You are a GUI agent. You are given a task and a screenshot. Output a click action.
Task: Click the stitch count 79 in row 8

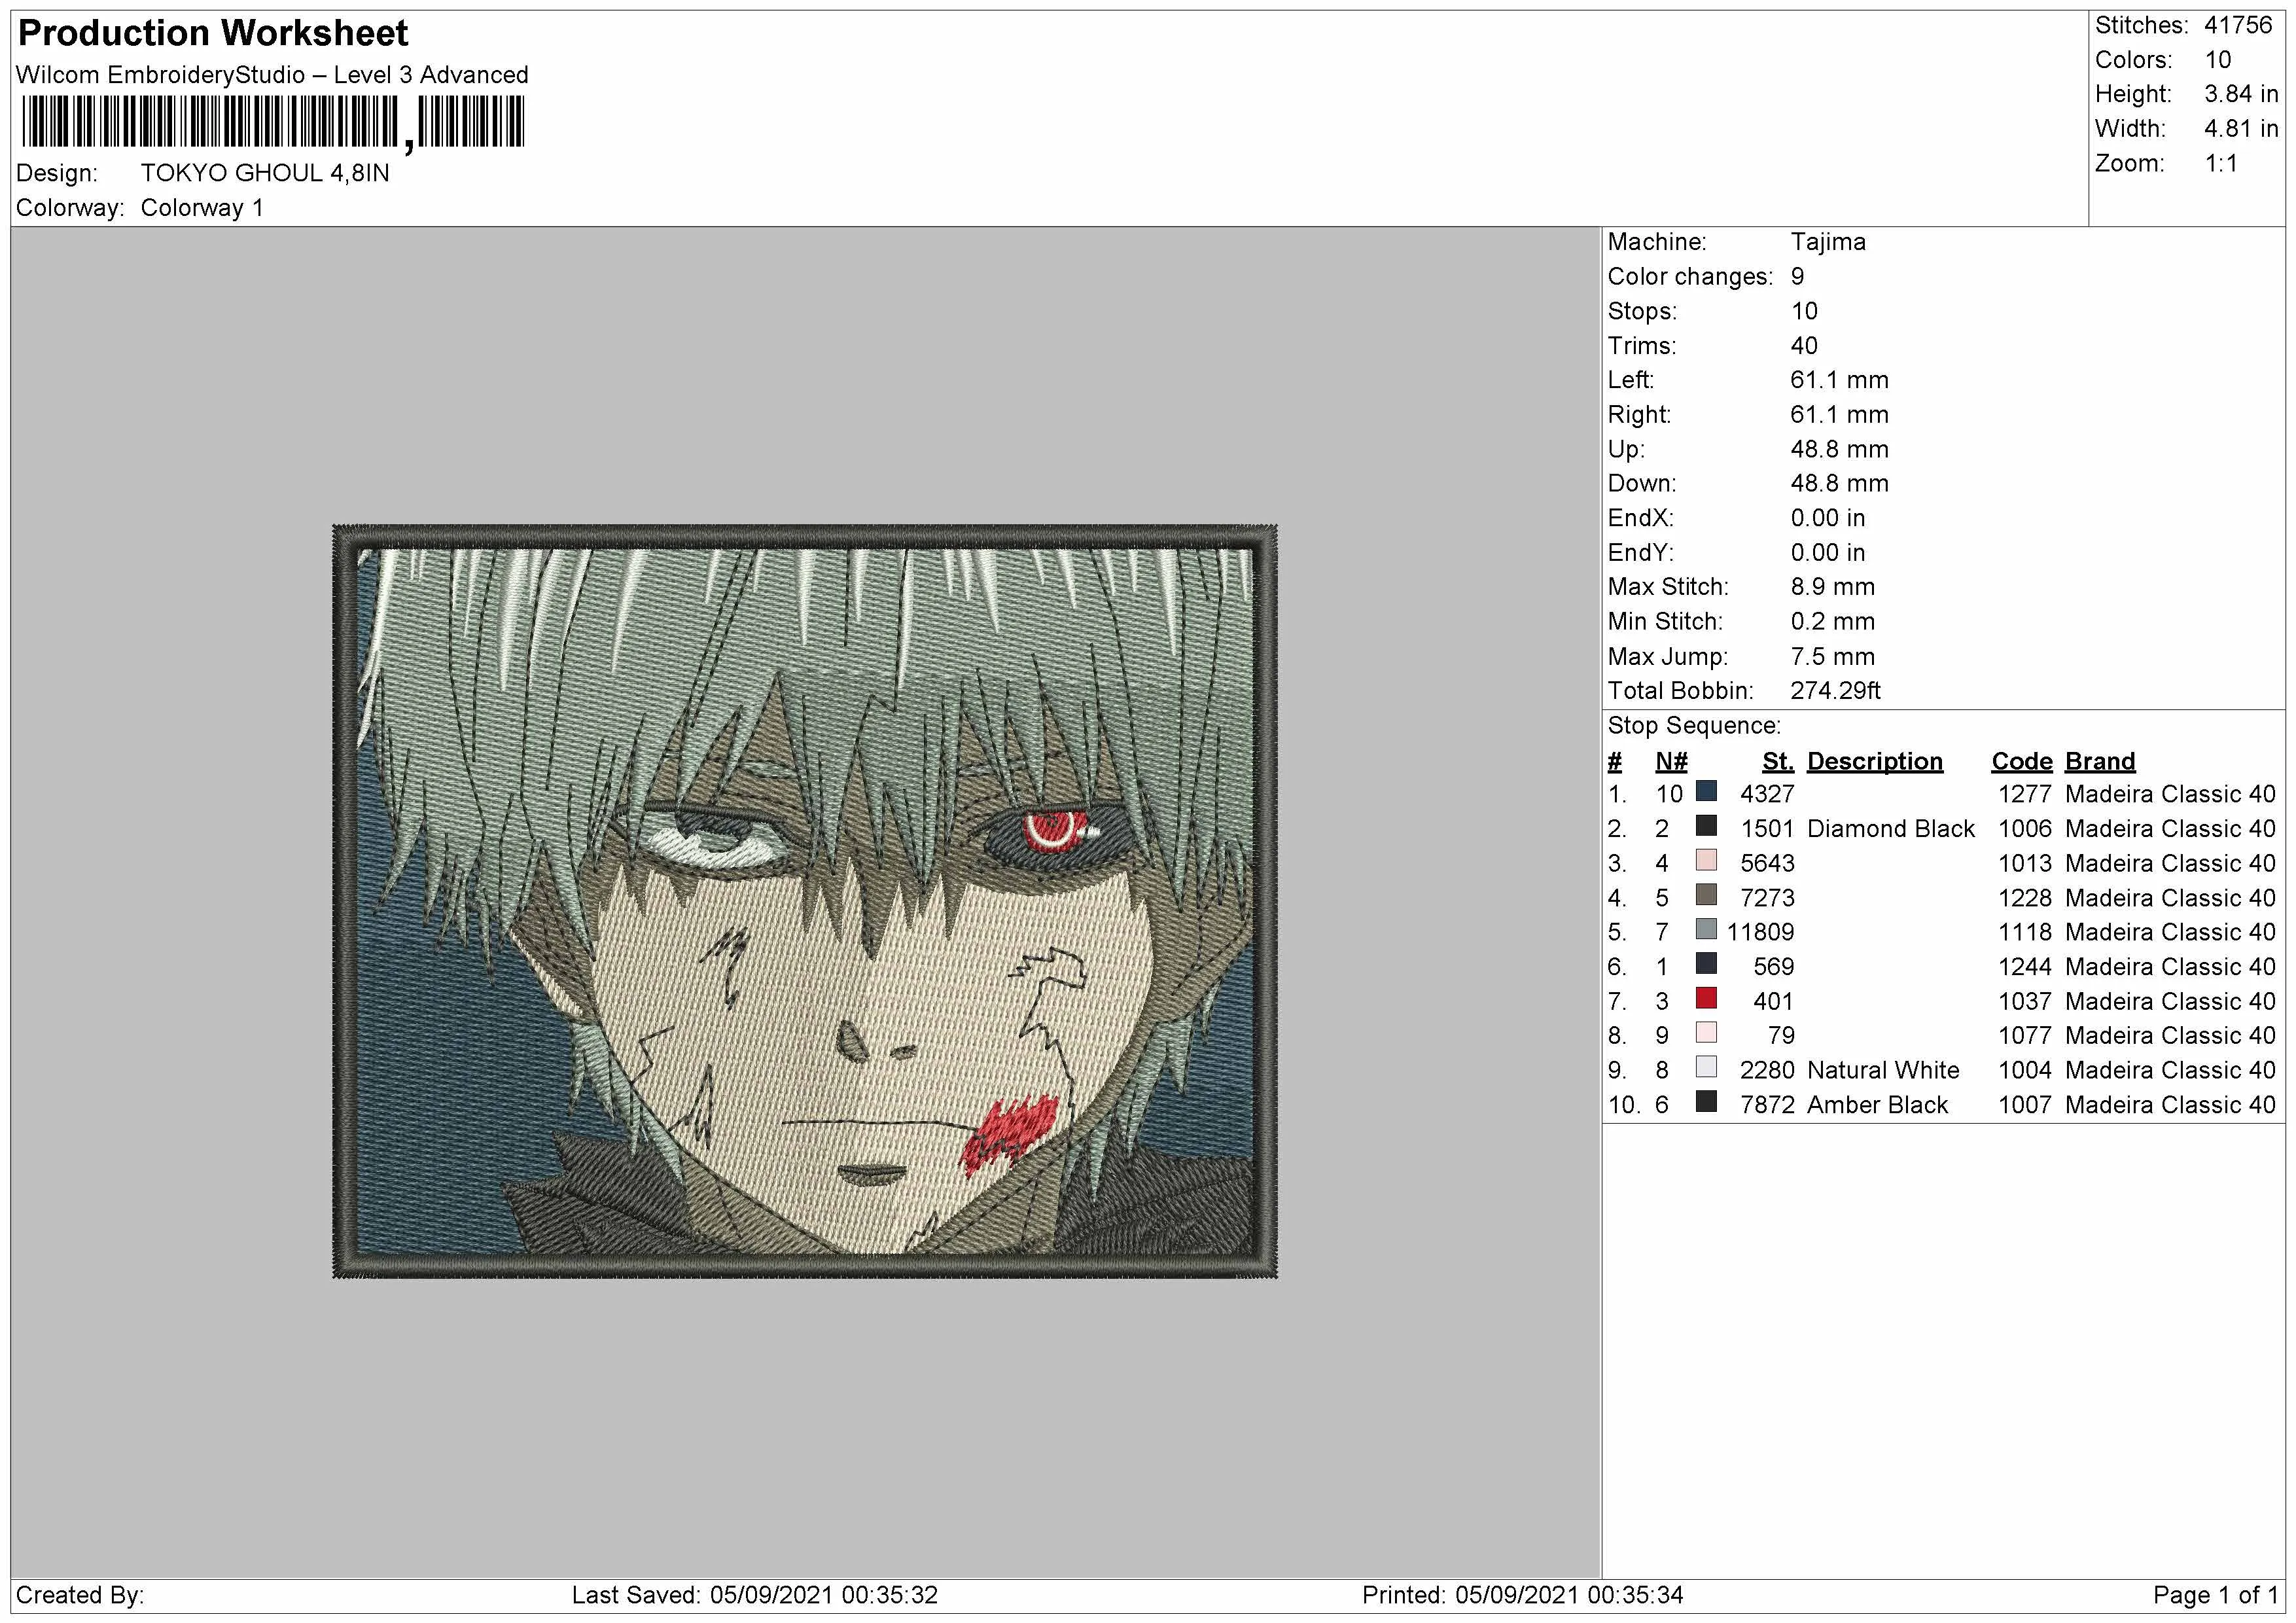[x=1781, y=1036]
